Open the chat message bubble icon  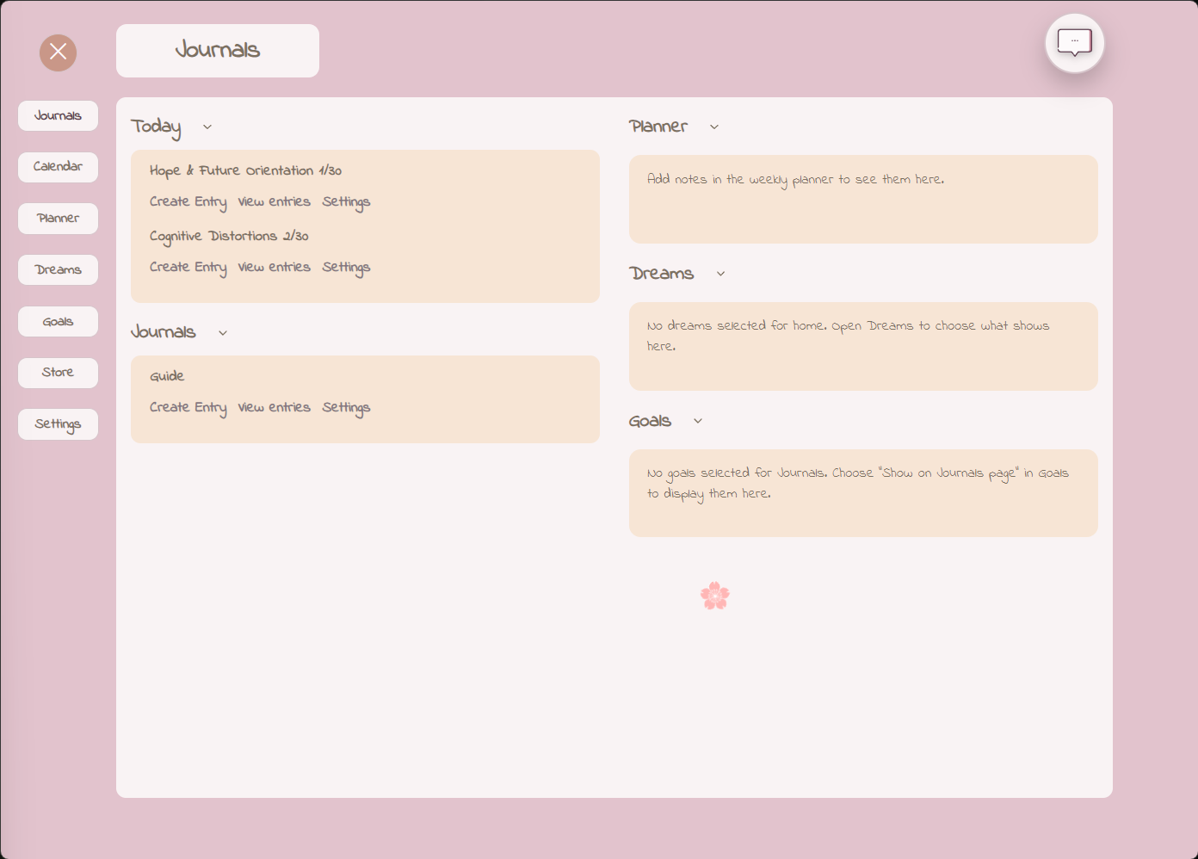point(1074,42)
